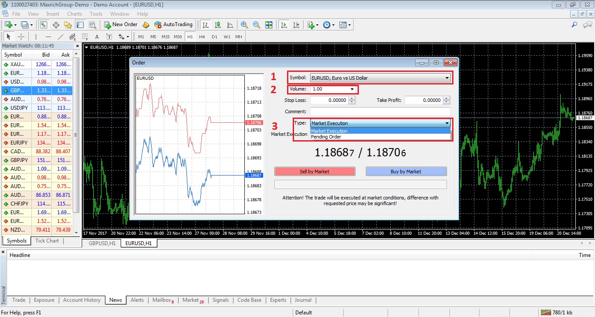This screenshot has width=595, height=317.
Task: Toggle the Chart Shift button
Action: 297,25
